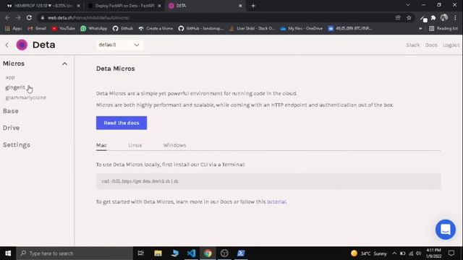
Task: Open the Settings section
Action: pyautogui.click(x=17, y=144)
